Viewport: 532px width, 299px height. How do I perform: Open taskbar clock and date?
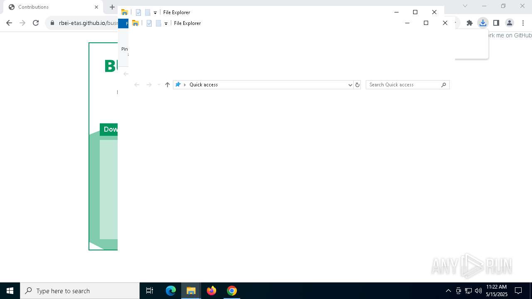(497, 291)
